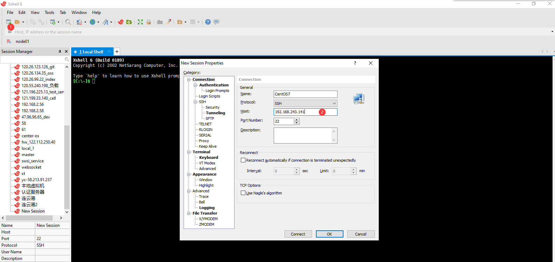Click the Cancel button

pyautogui.click(x=361, y=234)
